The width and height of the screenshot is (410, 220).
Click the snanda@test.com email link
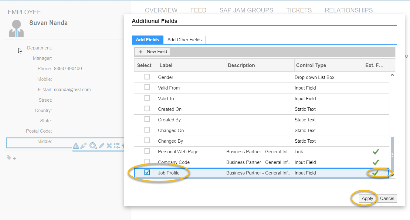(x=72, y=89)
